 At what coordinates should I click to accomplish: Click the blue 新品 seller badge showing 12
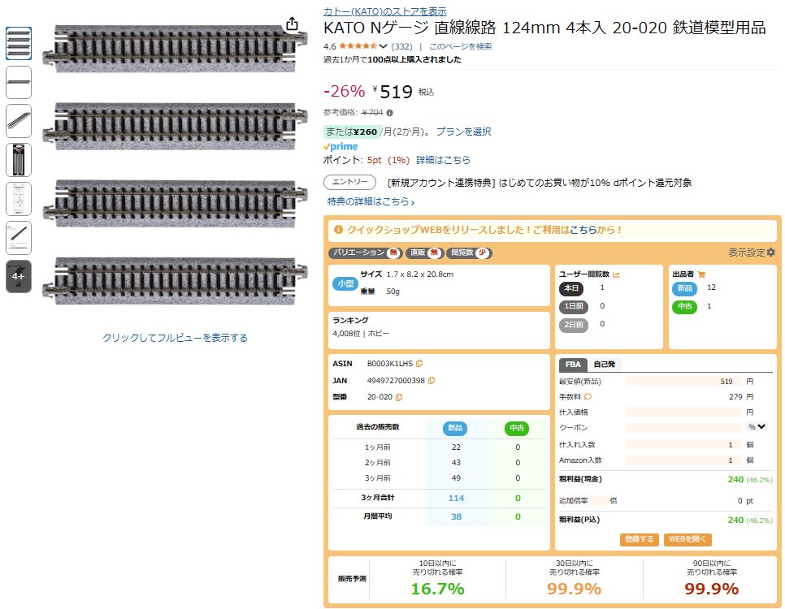pos(684,287)
